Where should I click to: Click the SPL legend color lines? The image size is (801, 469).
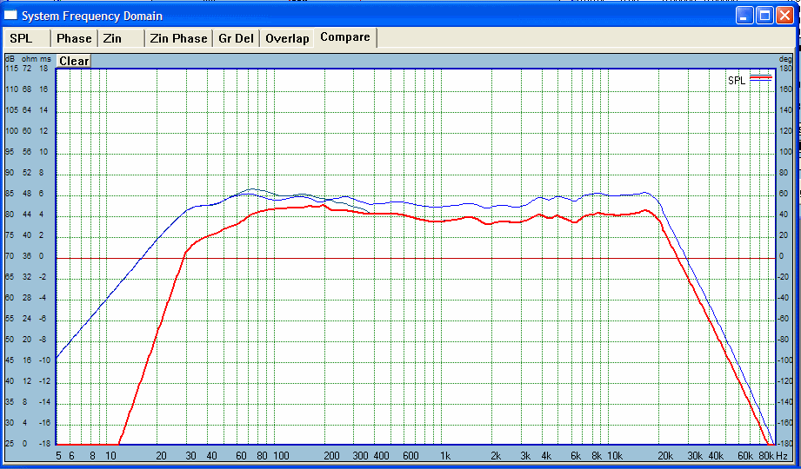click(x=761, y=78)
